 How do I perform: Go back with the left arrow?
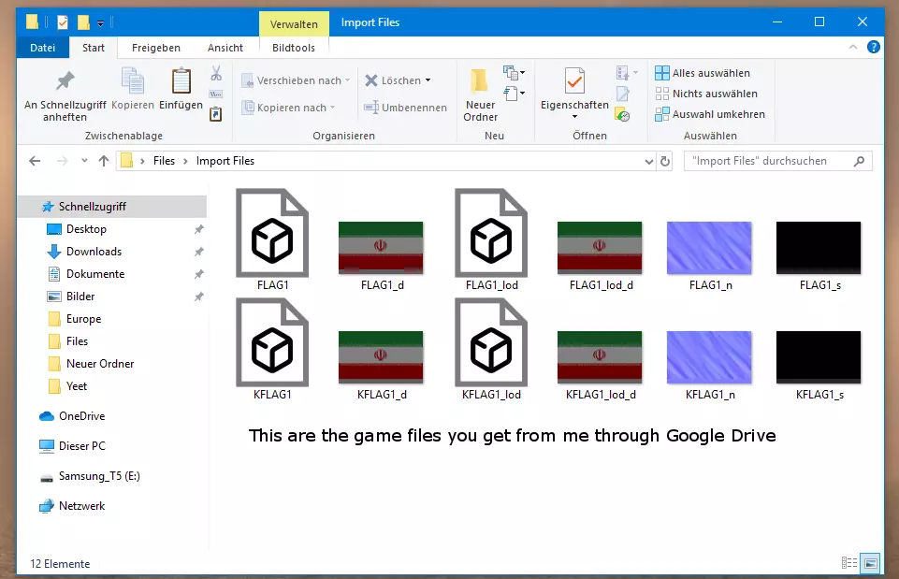tap(35, 161)
